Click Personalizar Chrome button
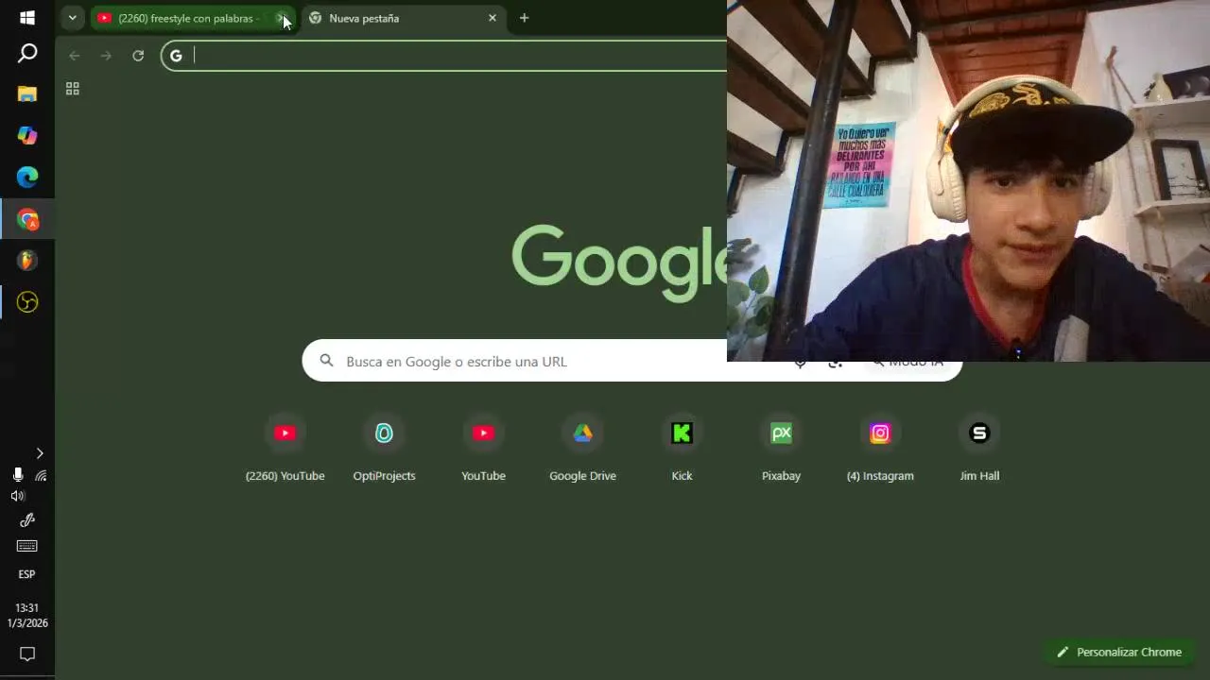Image resolution: width=1210 pixels, height=680 pixels. [x=1119, y=652]
